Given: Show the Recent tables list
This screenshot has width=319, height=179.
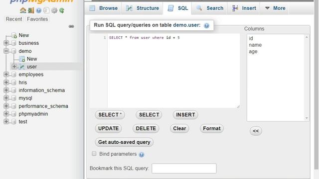Looking at the screenshot, I should (14, 19).
